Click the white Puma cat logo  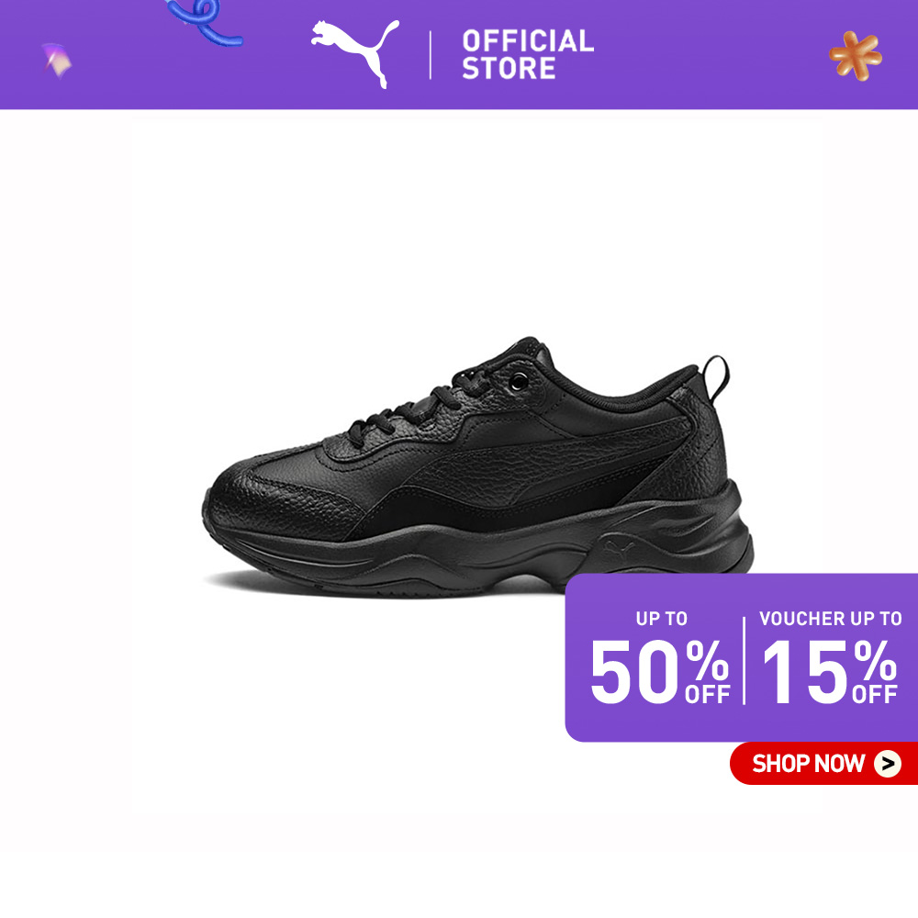(x=354, y=52)
